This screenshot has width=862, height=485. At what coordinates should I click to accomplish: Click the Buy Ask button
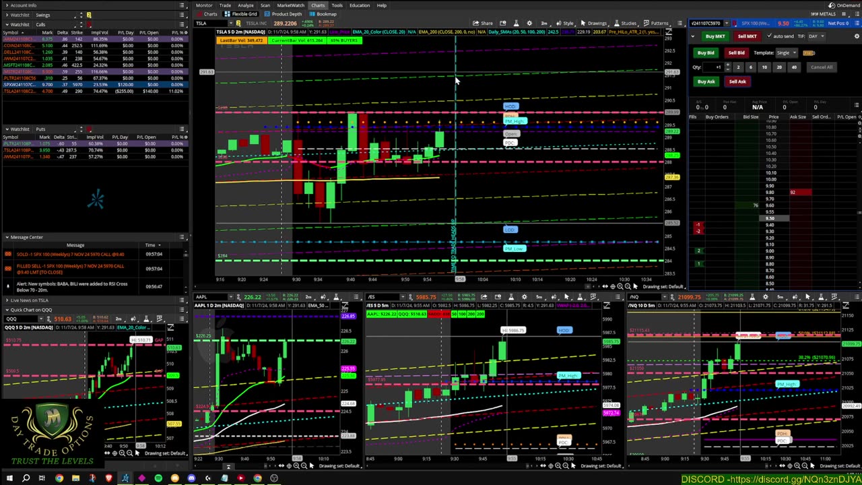click(x=706, y=82)
